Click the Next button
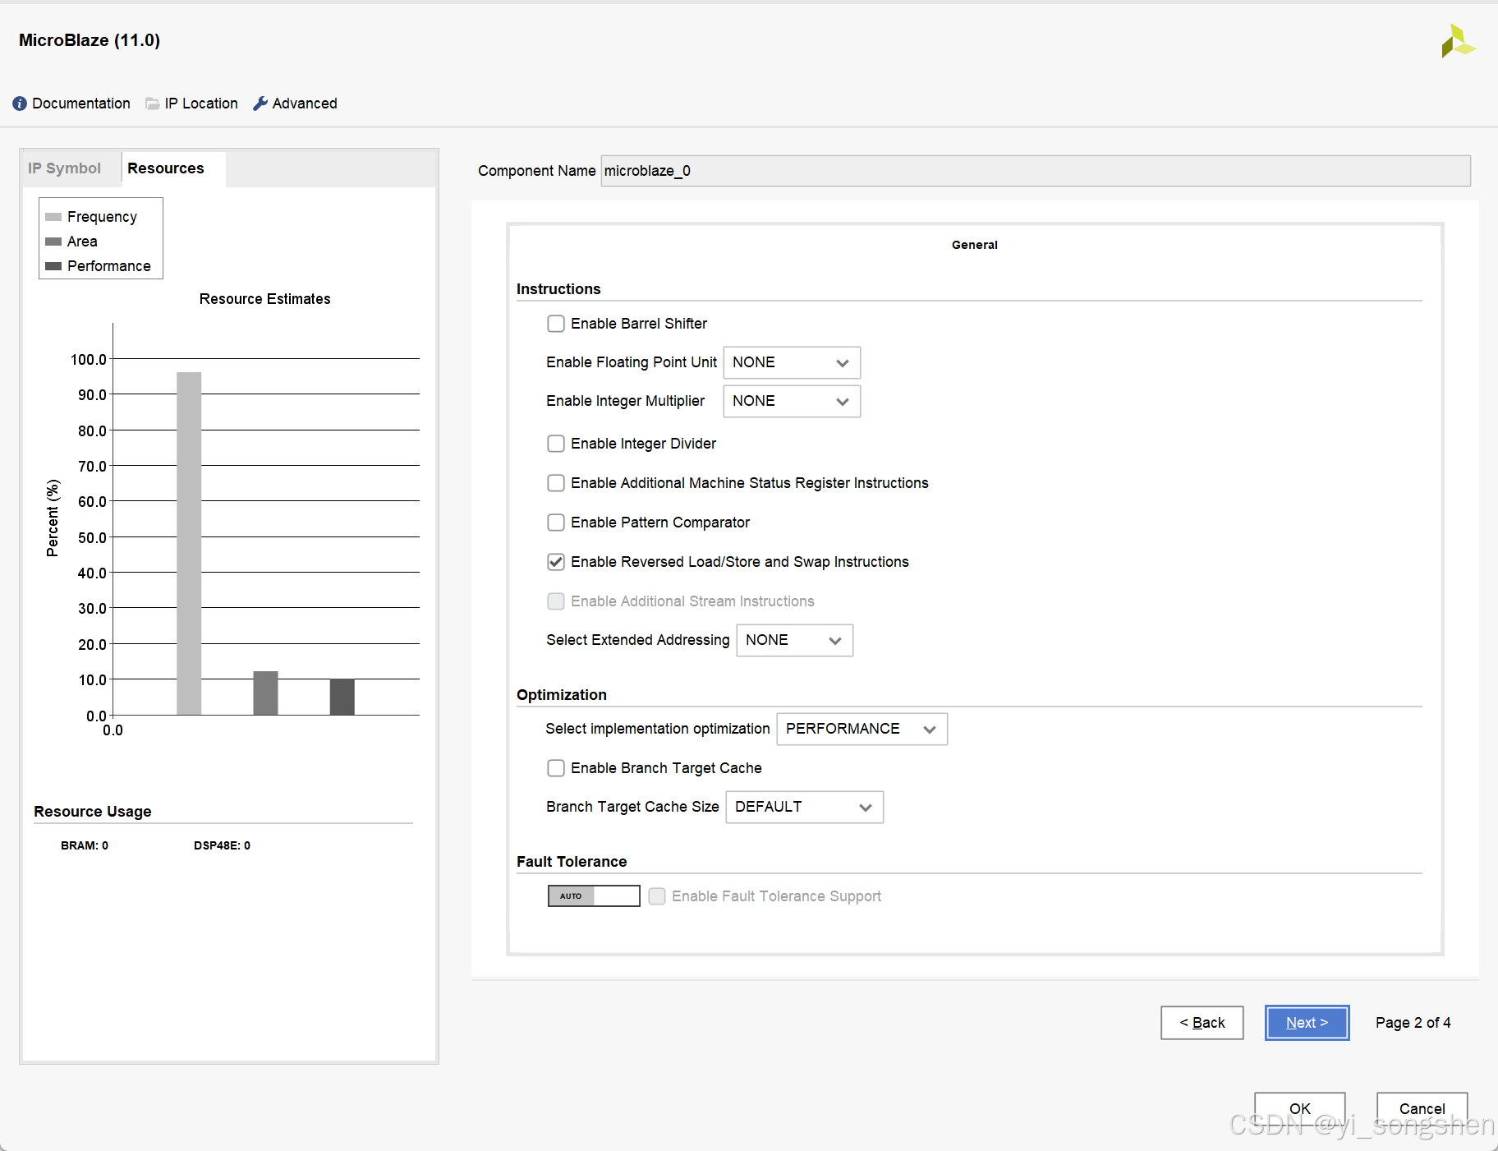This screenshot has width=1498, height=1151. pos(1307,1023)
